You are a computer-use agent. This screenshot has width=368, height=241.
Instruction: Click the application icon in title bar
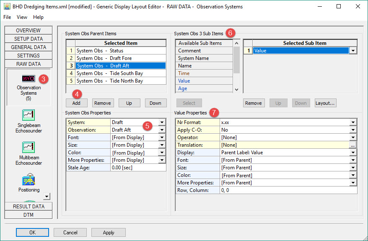pos(7,7)
